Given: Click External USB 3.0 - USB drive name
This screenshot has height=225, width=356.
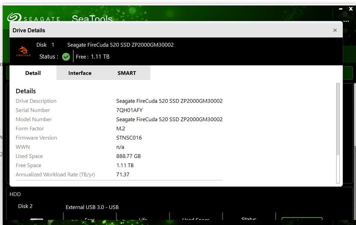Looking at the screenshot, I should point(92,207).
